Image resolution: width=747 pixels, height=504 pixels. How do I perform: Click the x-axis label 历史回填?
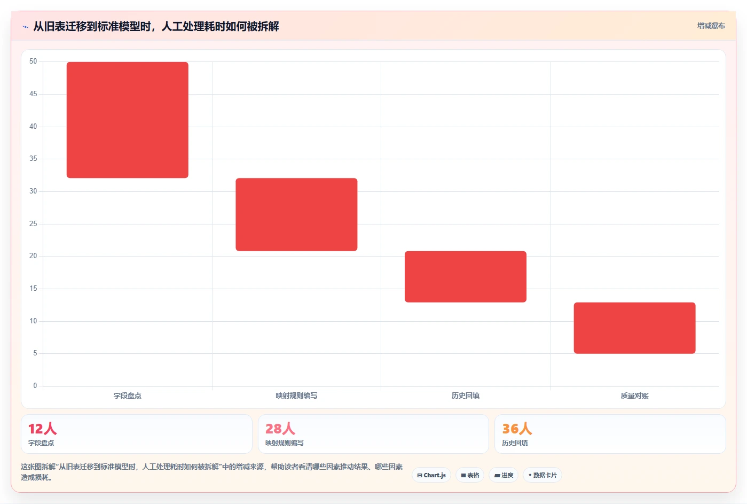coord(466,396)
